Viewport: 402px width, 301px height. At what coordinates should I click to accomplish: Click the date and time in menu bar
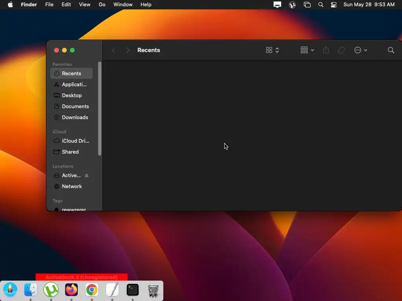(x=369, y=4)
